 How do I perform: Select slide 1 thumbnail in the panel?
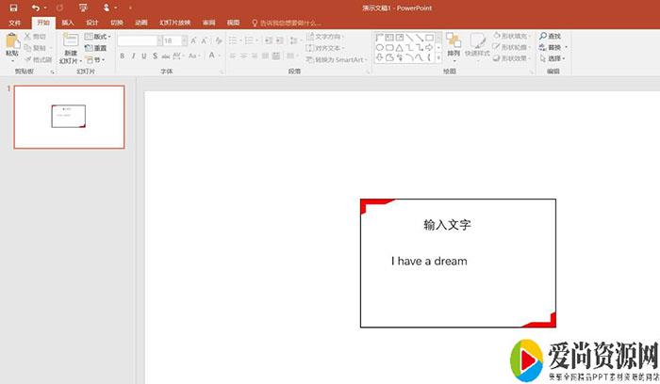pos(69,117)
